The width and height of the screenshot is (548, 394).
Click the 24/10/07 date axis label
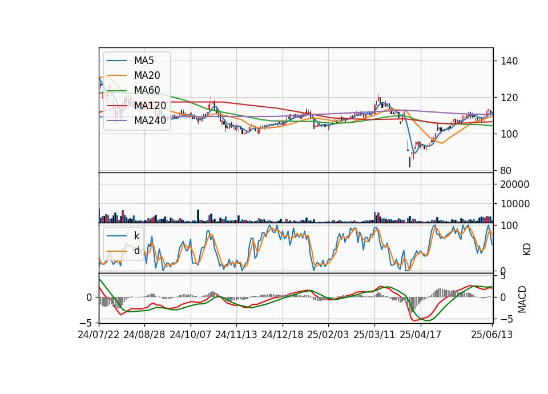click(x=191, y=335)
